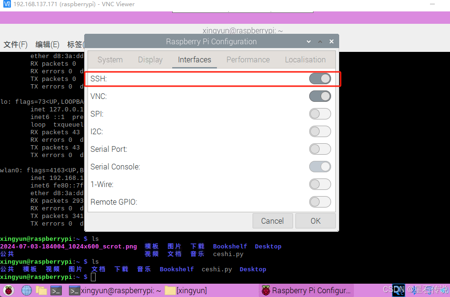The width and height of the screenshot is (450, 297).
Task: Click the lo: flags line in terminal
Action: pyautogui.click(x=42, y=102)
